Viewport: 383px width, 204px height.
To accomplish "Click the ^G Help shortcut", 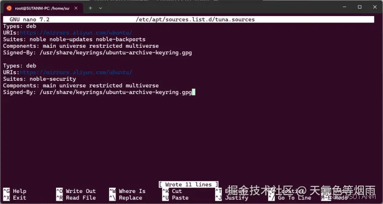I will tap(15, 191).
